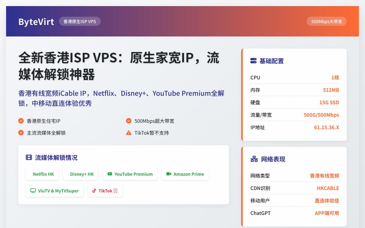Toggle the 主流流媒体全解锁 checkmark
Image resolution: width=365 pixels, height=228 pixels.
[21, 133]
